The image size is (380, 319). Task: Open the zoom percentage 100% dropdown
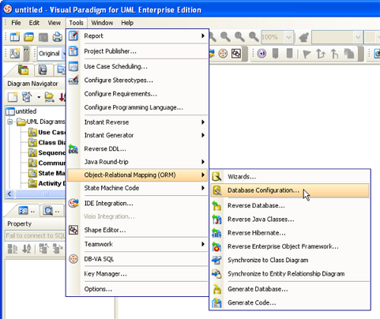tap(288, 37)
